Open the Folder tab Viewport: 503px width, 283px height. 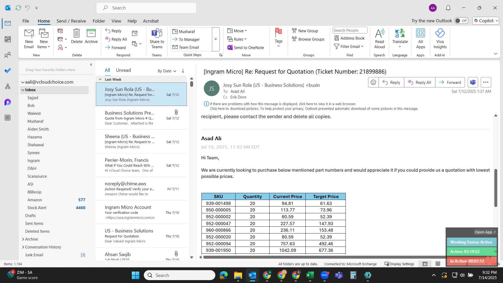tap(99, 21)
